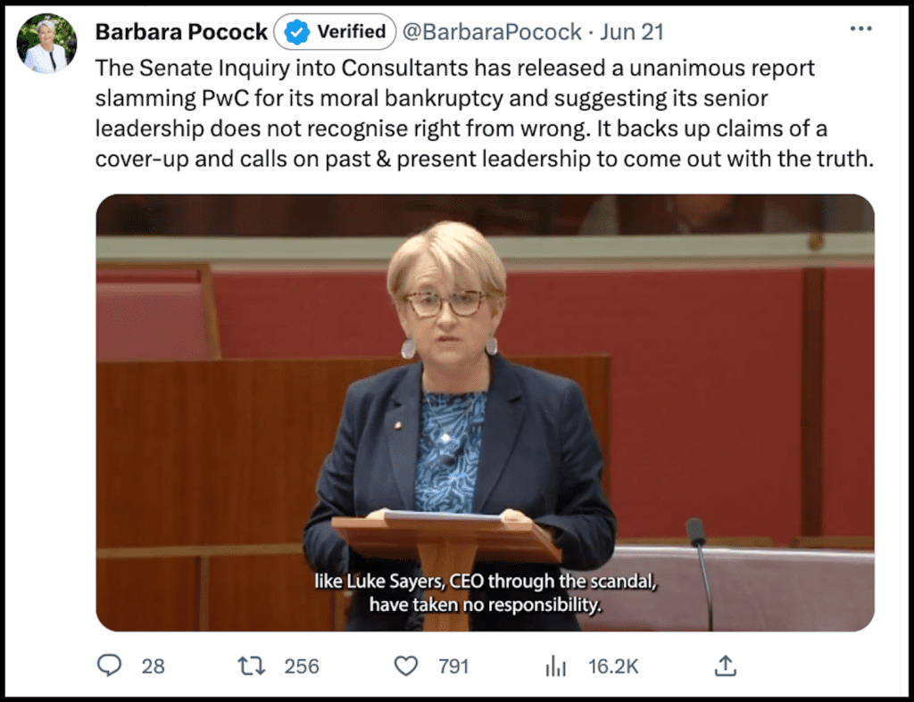The height and width of the screenshot is (702, 914).
Task: Click the blue verified checkmark badge
Action: (x=296, y=31)
